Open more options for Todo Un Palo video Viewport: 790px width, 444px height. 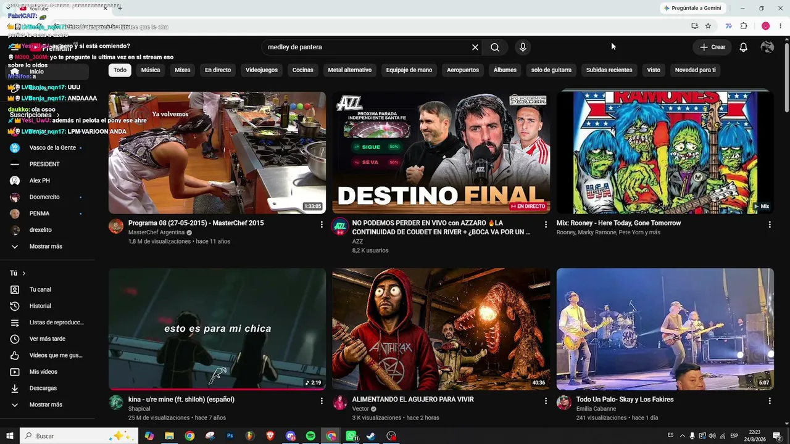point(770,401)
